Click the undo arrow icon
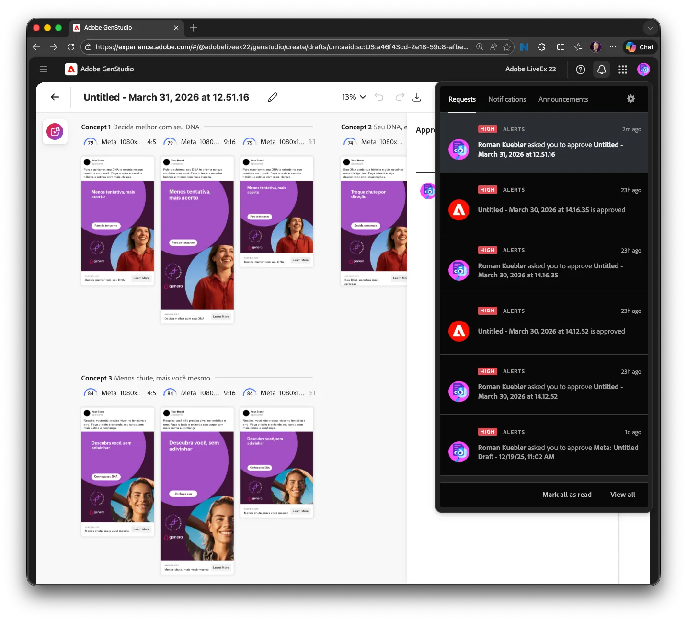This screenshot has height=621, width=687. [x=379, y=97]
